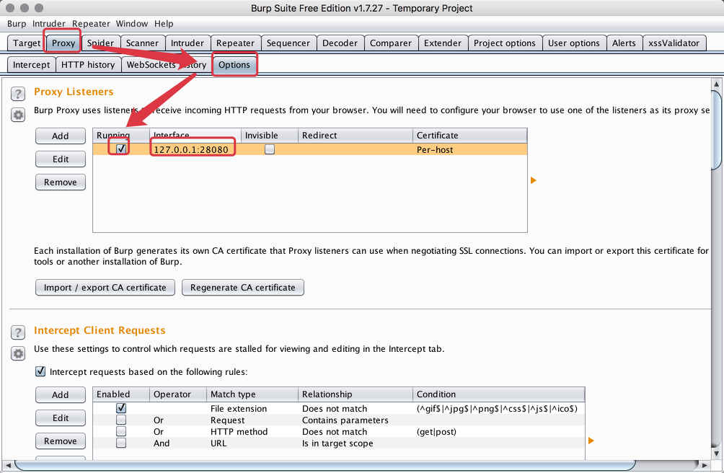724x473 pixels.
Task: Switch to the Proxy tab
Action: pos(63,43)
